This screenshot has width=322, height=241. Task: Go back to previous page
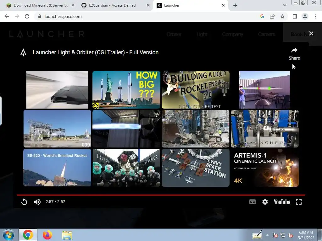(7, 16)
